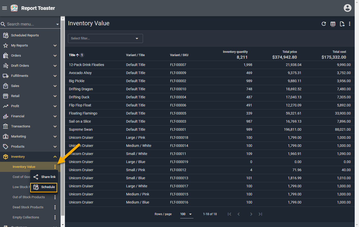Open the Scheduled Reports page
This screenshot has width=359, height=227.
click(25, 35)
